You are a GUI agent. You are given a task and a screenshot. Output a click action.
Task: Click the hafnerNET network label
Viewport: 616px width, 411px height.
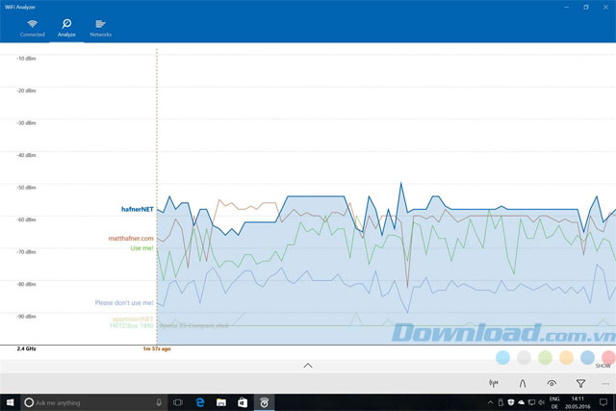(x=131, y=208)
